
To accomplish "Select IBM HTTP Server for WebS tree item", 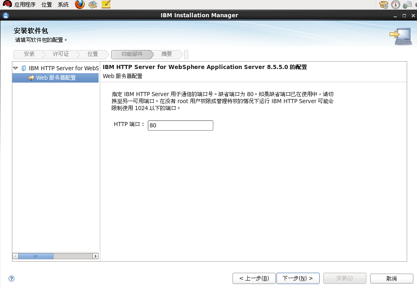I will click(x=64, y=68).
